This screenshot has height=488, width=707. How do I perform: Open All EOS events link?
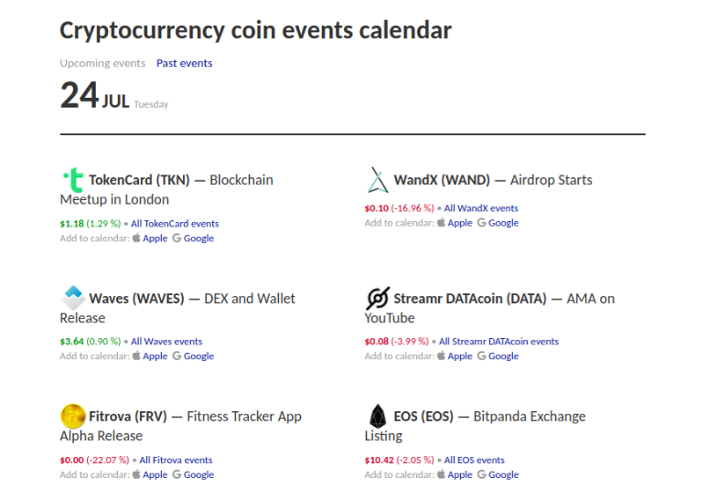point(474,461)
